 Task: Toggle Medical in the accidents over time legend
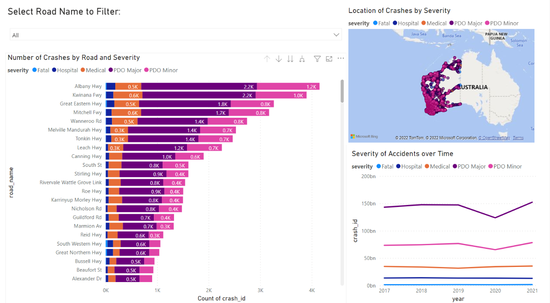(437, 166)
